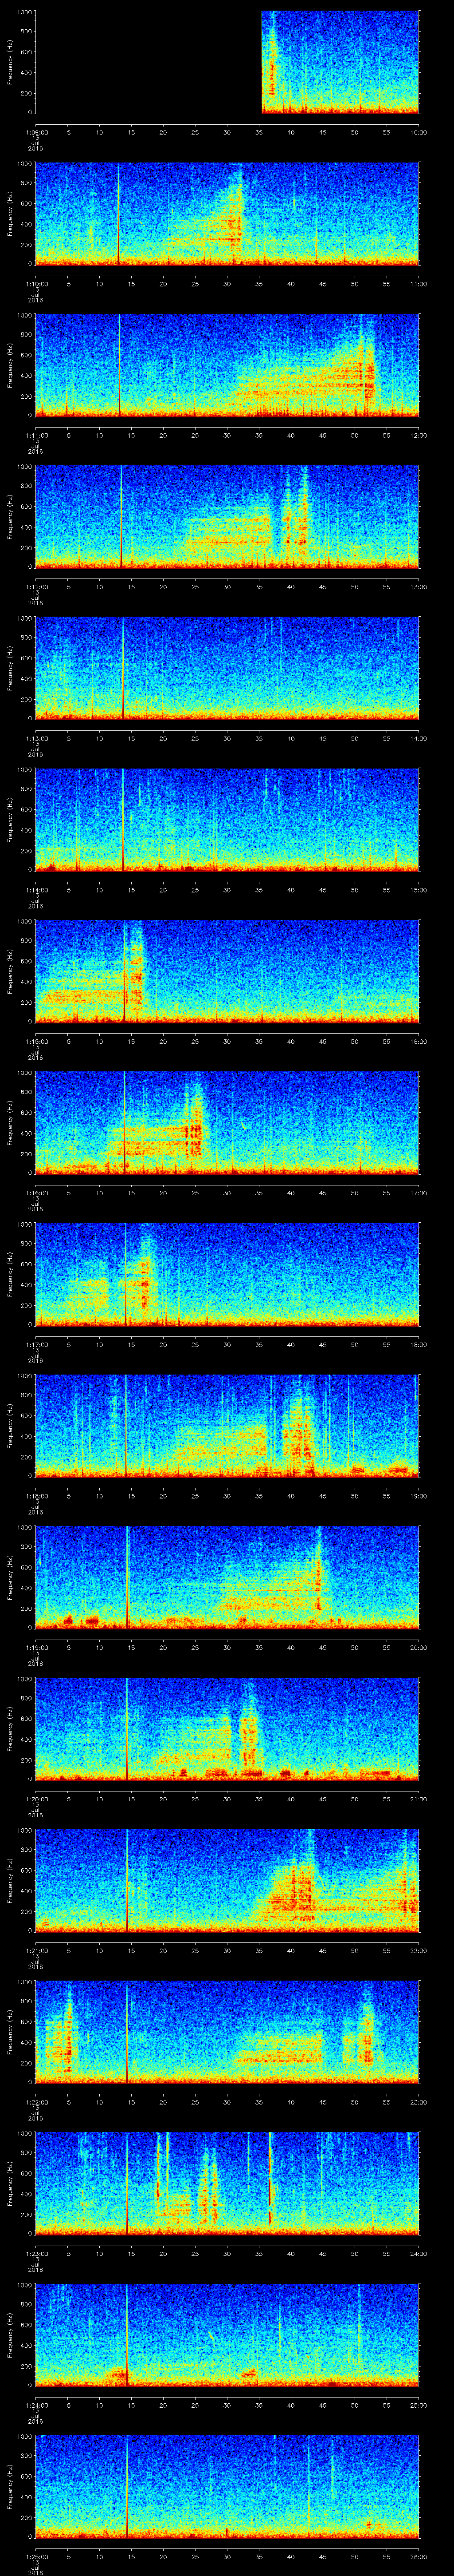Select the spectrogram panel ending at 19:00
Image resolution: width=454 pixels, height=2576 pixels.
[227, 1426]
